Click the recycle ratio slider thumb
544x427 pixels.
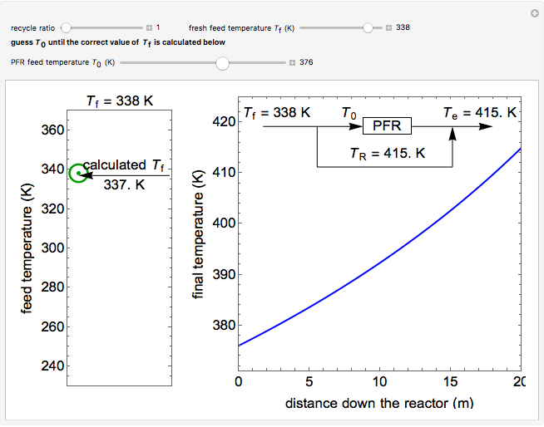pos(67,27)
